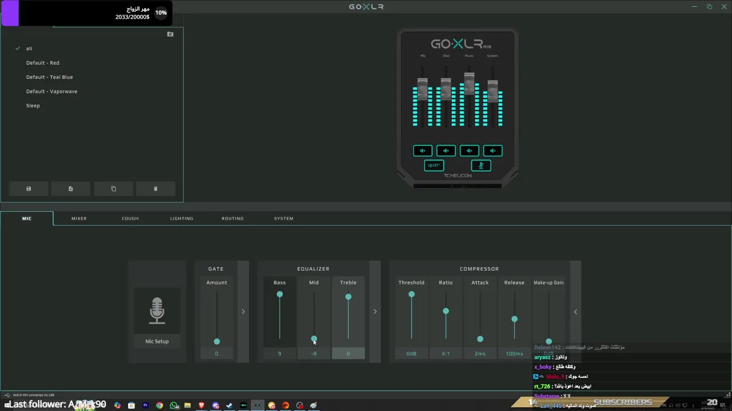Click the GoXLR app icon on the taskbar
Screen dimensions: 732x411
257,405
